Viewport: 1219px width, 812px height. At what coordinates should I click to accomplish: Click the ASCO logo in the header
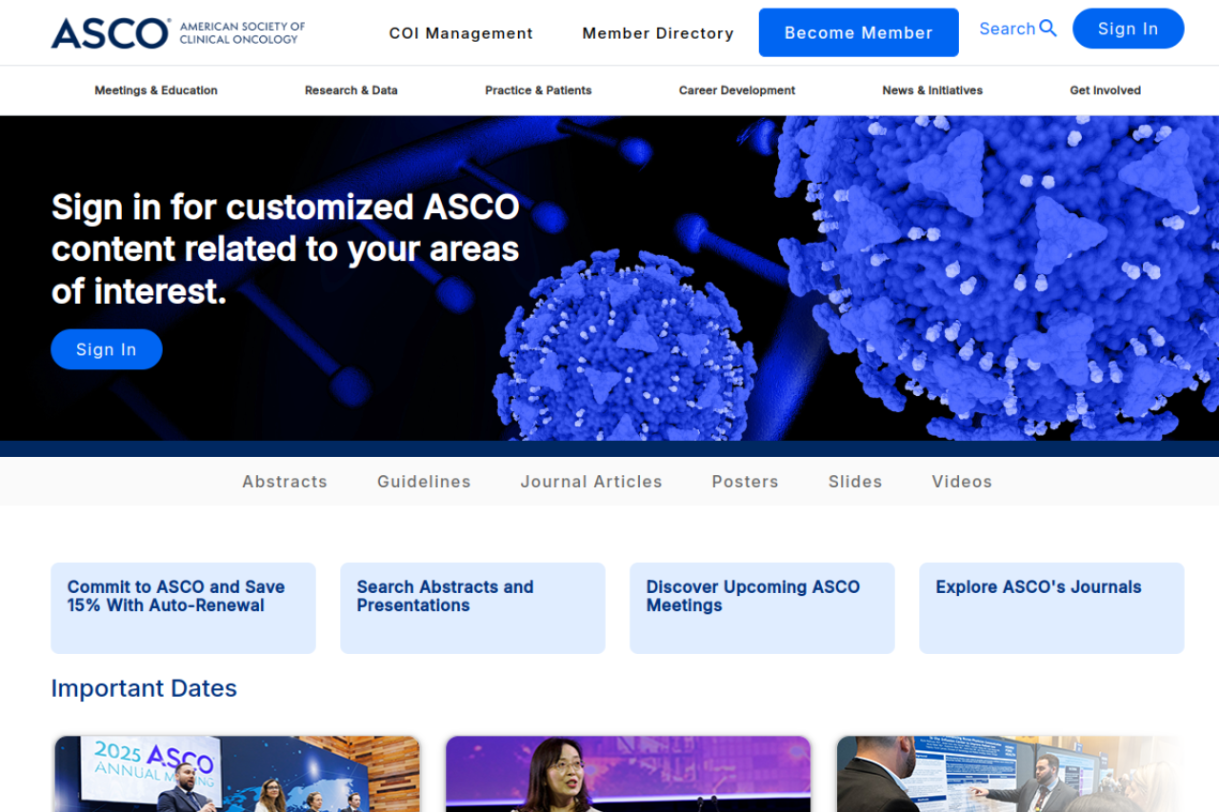point(178,33)
